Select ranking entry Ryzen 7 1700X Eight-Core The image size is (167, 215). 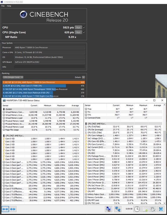tap(44, 96)
